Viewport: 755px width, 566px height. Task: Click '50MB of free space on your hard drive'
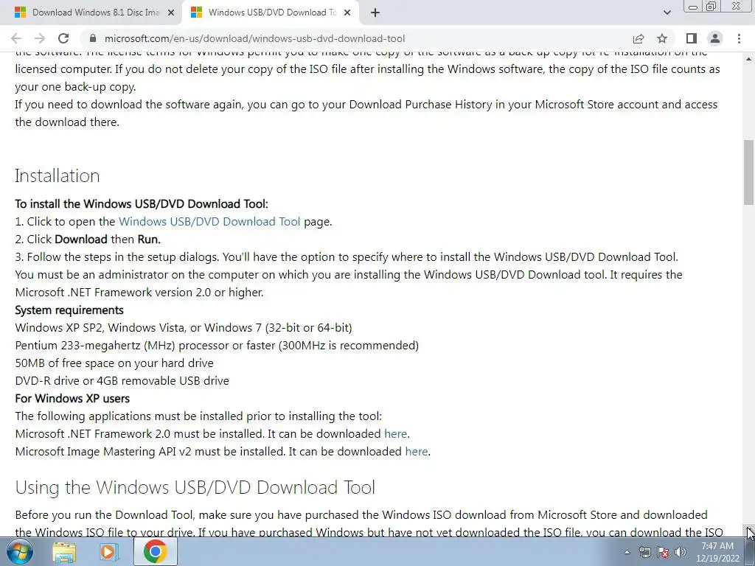pos(114,363)
